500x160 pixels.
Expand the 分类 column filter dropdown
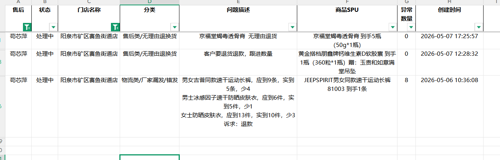pos(174,27)
